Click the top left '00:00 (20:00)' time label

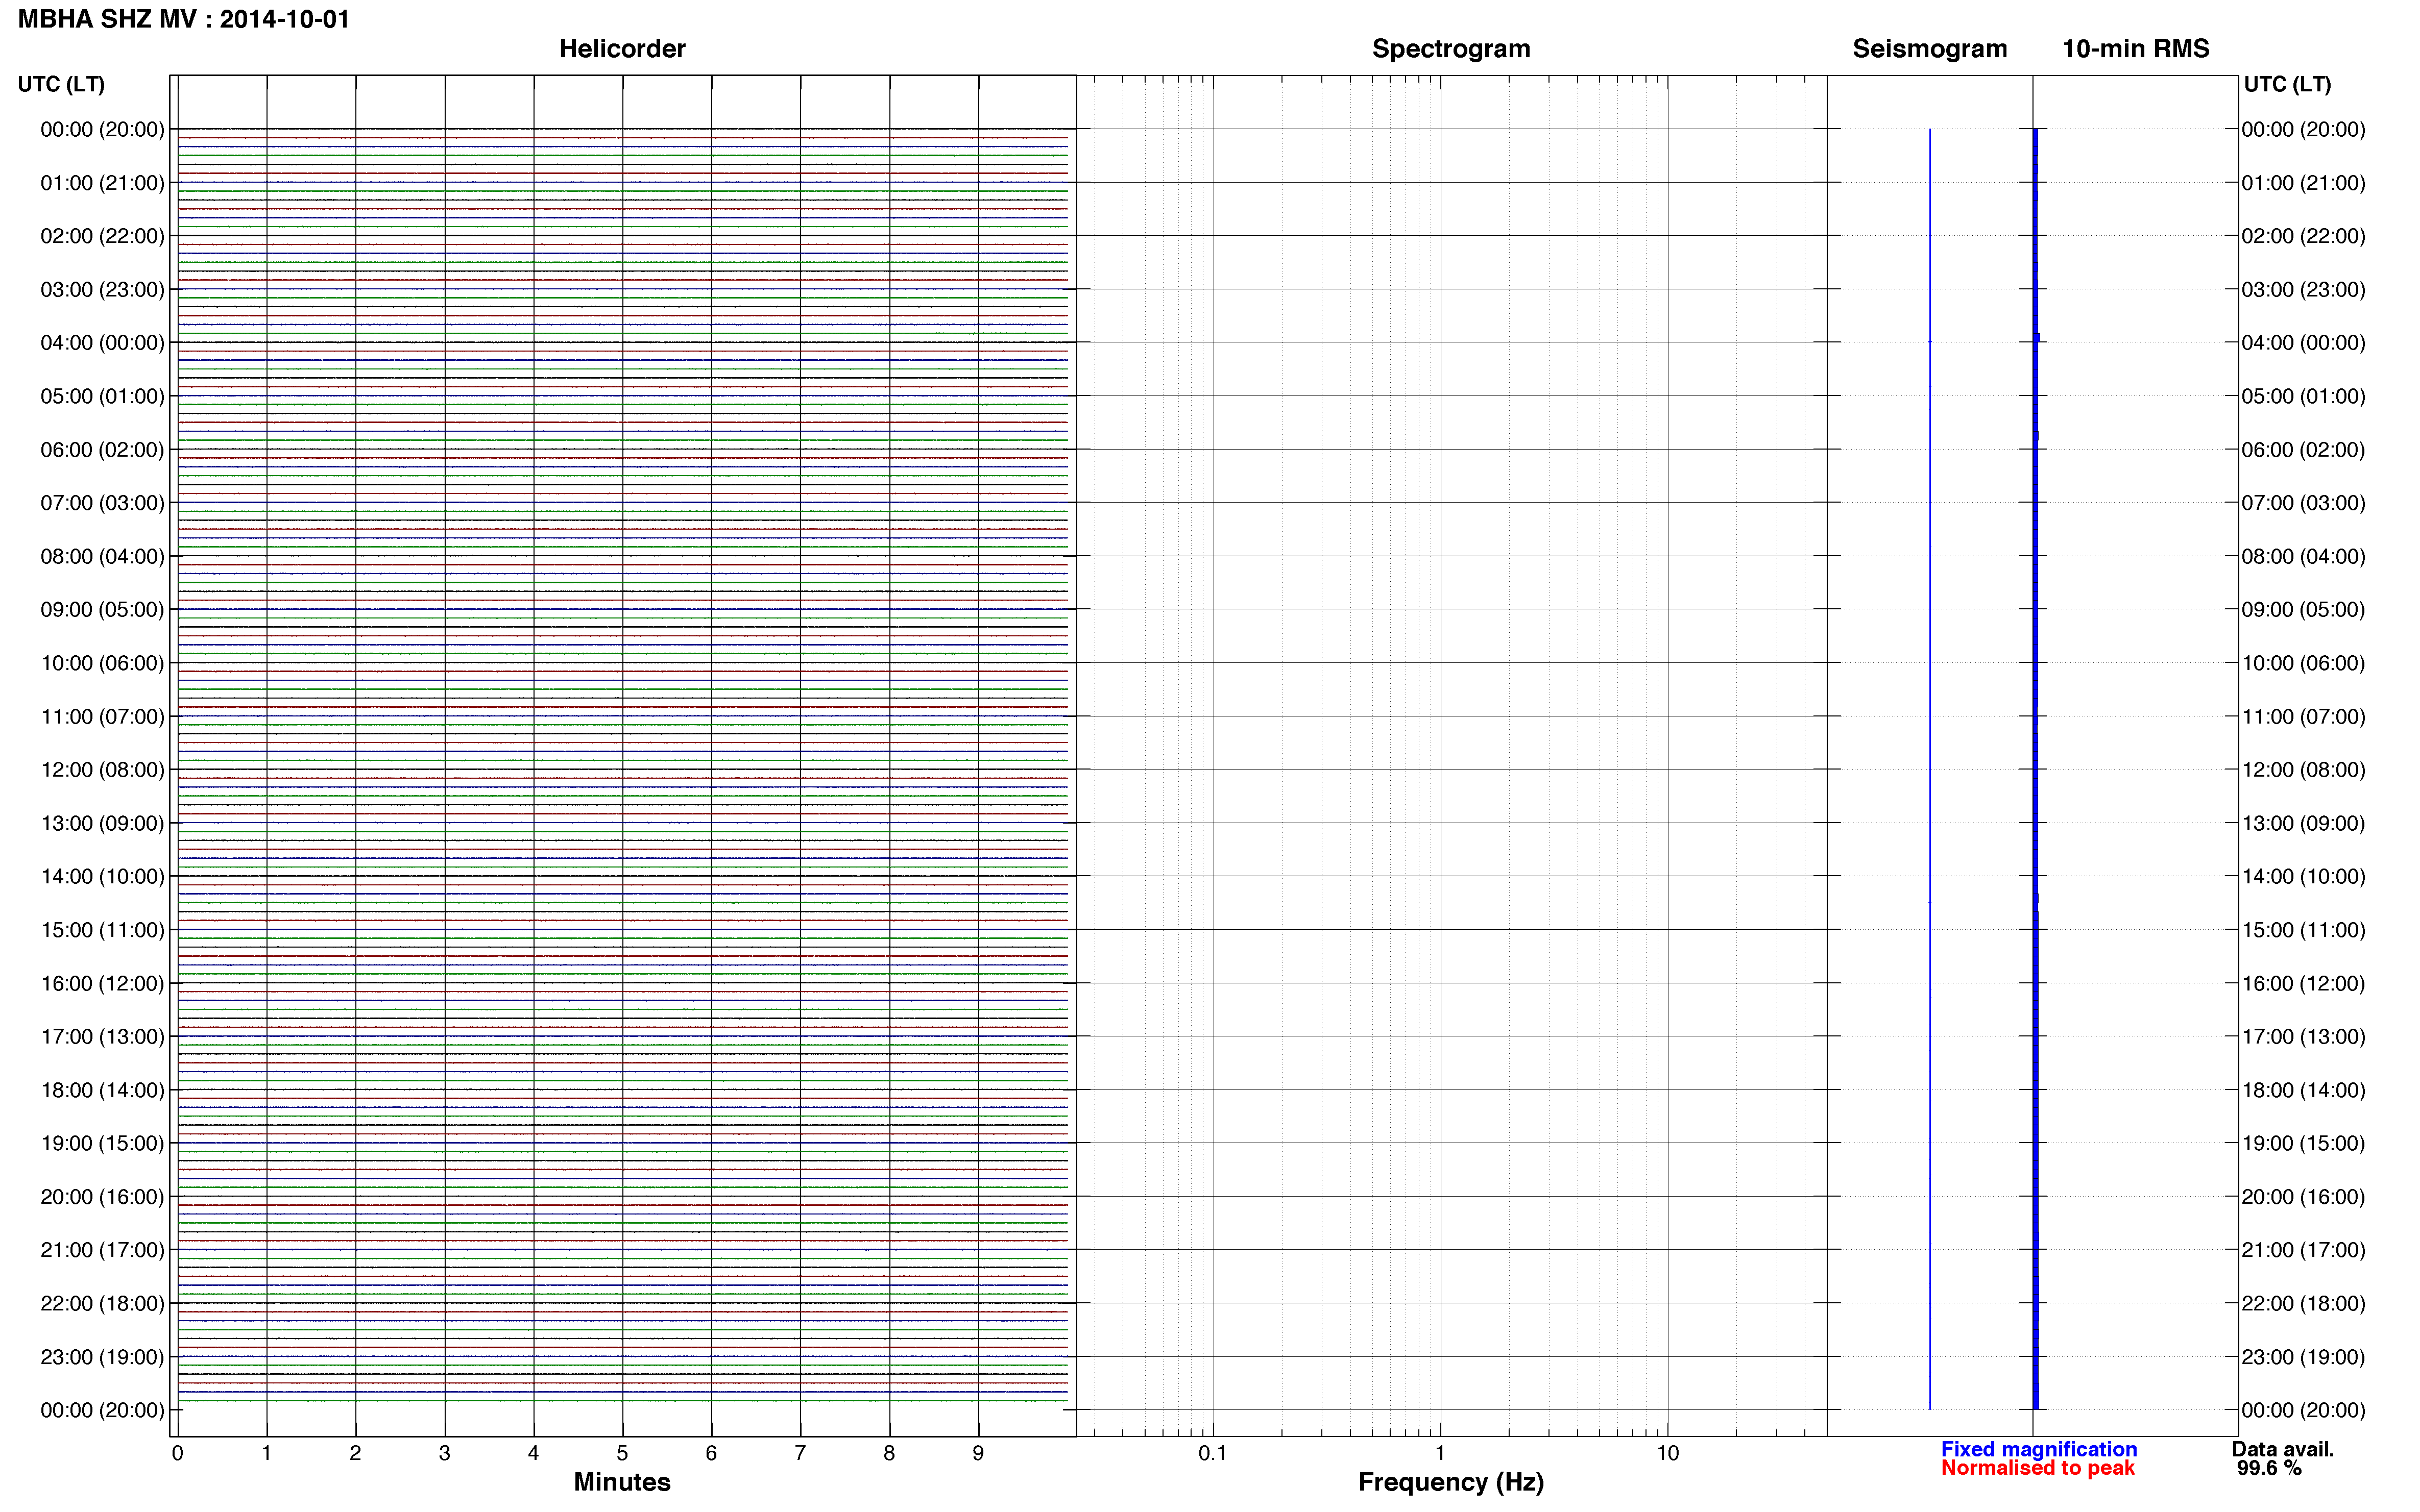point(102,129)
